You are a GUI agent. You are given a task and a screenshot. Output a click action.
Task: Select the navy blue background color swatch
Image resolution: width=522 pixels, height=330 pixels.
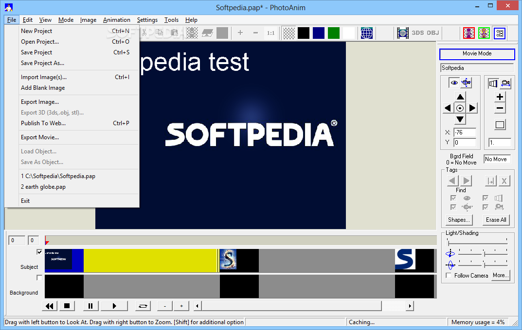pyautogui.click(x=319, y=33)
